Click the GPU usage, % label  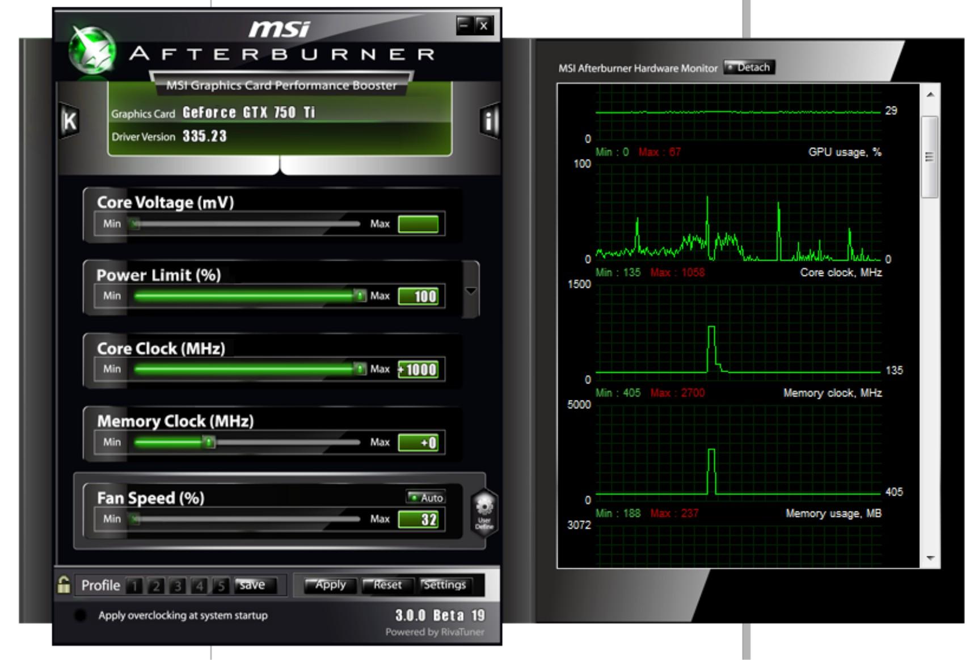coord(845,152)
